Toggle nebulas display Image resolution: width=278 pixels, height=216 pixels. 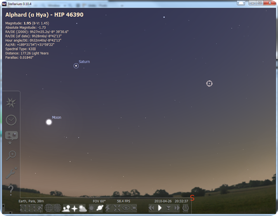tap(91, 208)
